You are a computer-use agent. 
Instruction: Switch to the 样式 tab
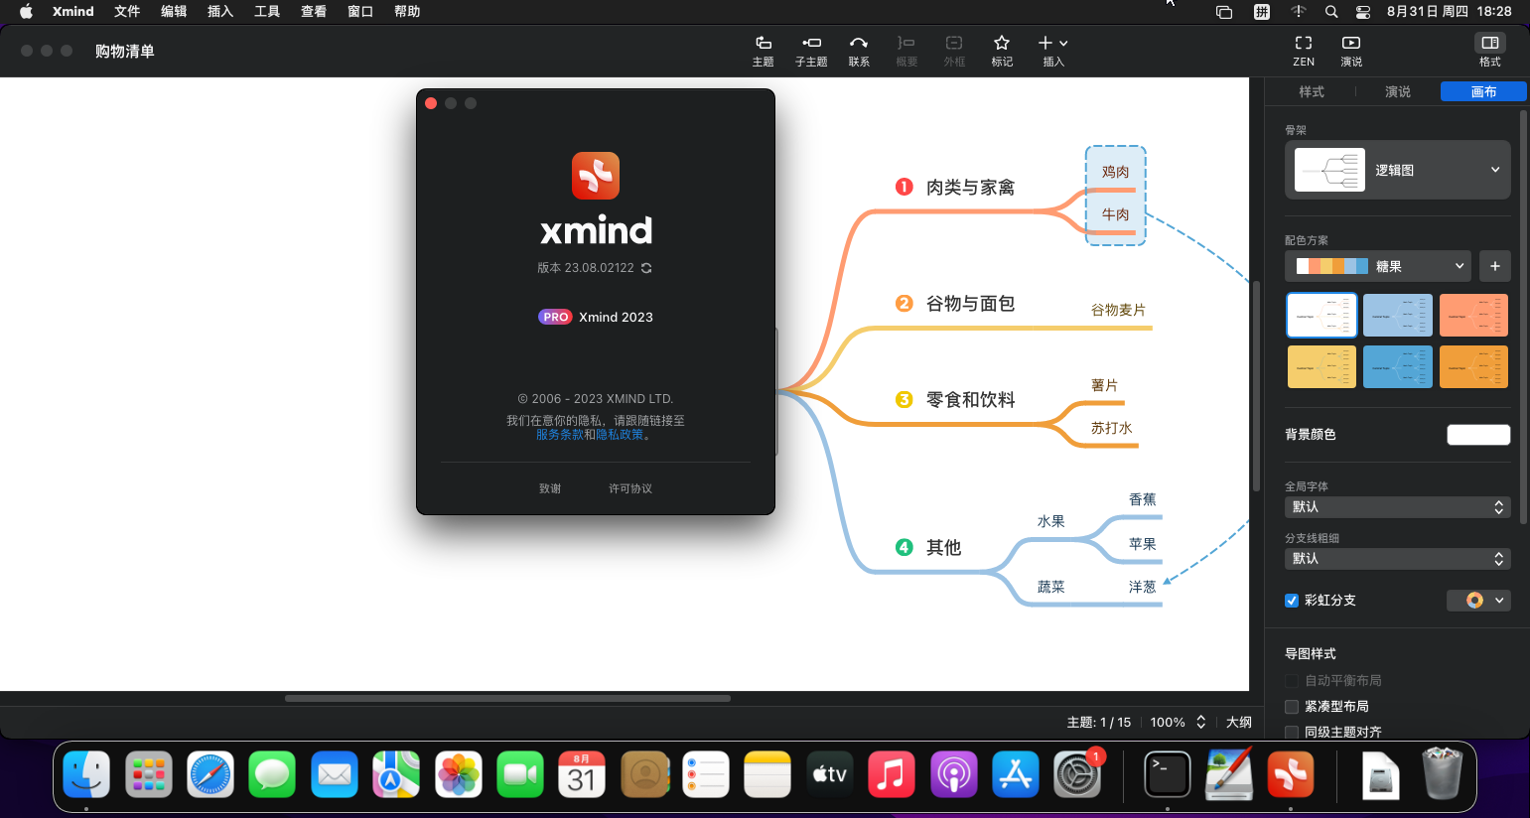(x=1312, y=91)
